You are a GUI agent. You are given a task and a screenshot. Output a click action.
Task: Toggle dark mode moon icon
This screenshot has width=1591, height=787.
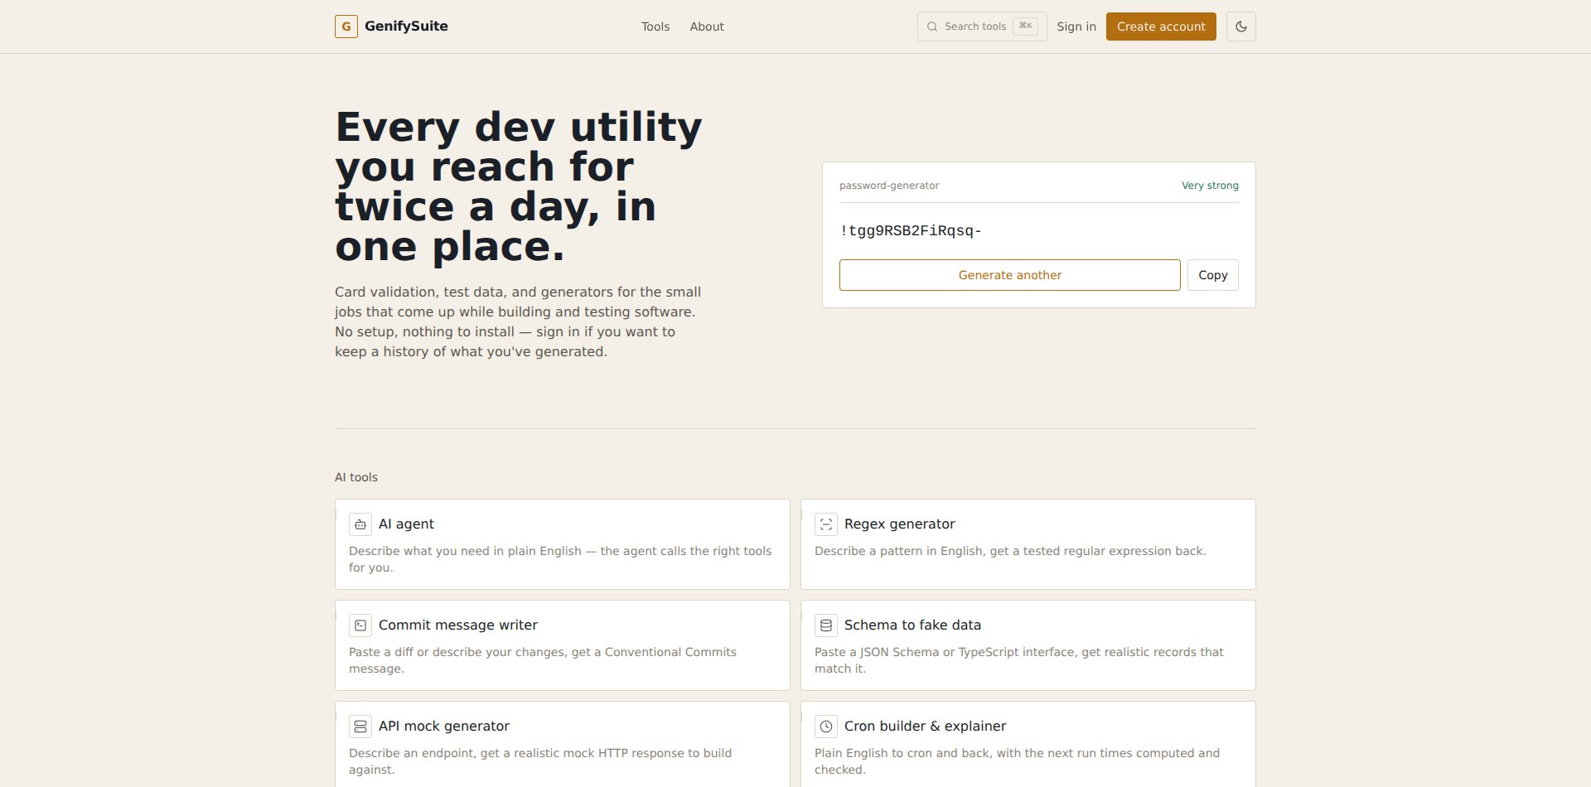pyautogui.click(x=1241, y=27)
